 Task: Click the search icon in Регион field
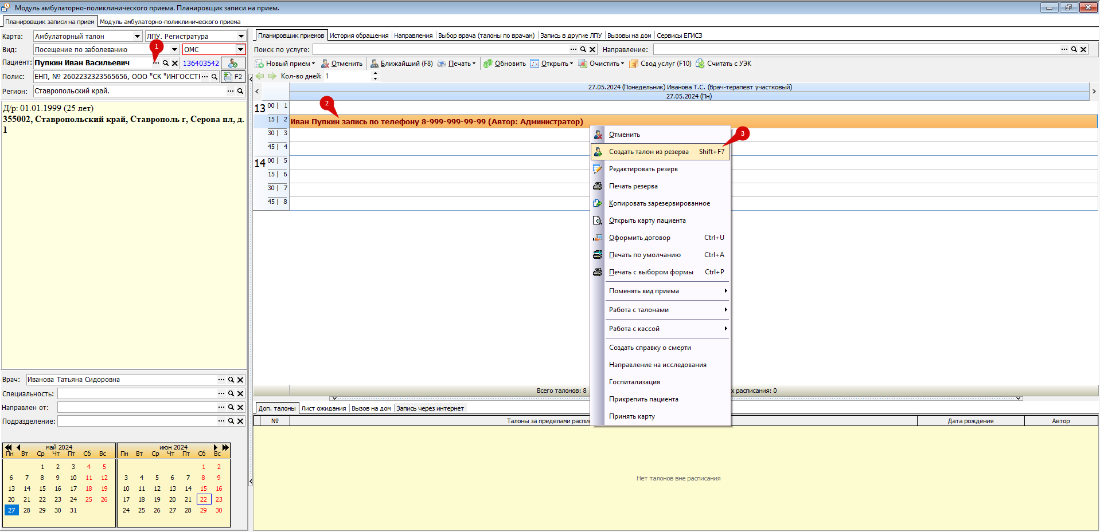coord(240,91)
